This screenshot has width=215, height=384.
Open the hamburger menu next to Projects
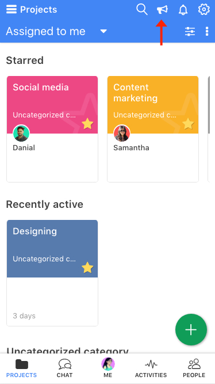[x=11, y=10]
